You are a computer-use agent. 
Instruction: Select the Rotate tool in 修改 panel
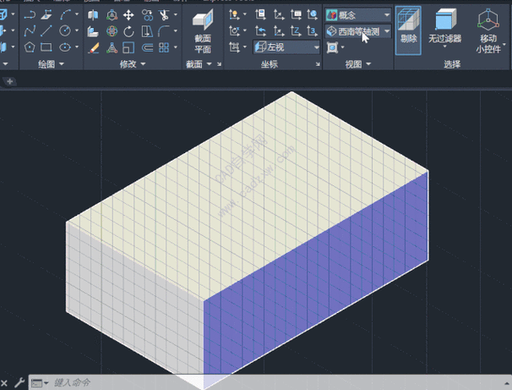[x=128, y=31]
